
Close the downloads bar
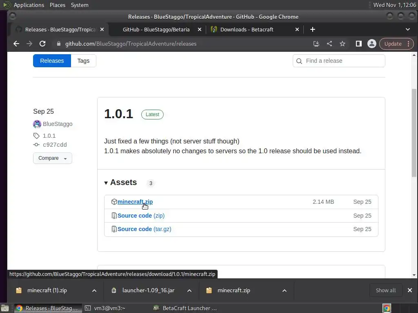[410, 290]
